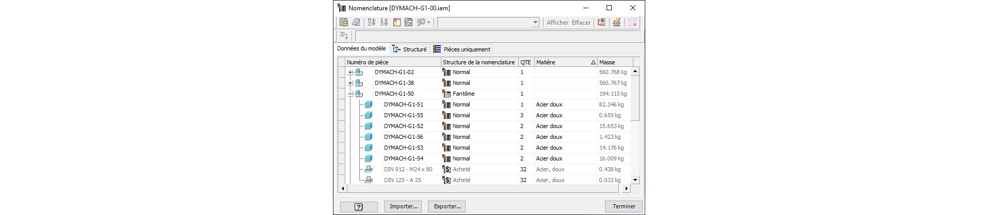Click the help question mark button

(359, 206)
